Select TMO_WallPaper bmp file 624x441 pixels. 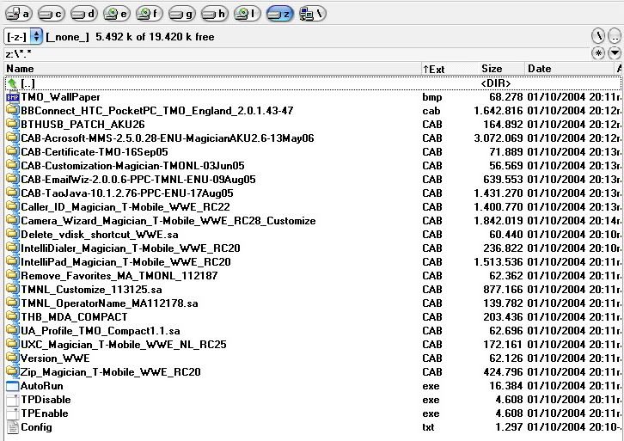[x=60, y=97]
